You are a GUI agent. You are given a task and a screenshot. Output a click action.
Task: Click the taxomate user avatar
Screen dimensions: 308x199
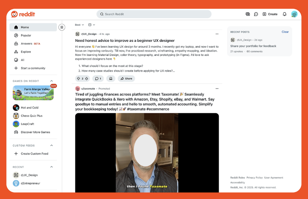coord(78,88)
